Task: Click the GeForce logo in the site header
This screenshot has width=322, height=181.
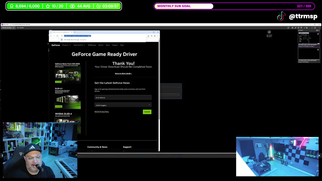Action: coord(56,45)
